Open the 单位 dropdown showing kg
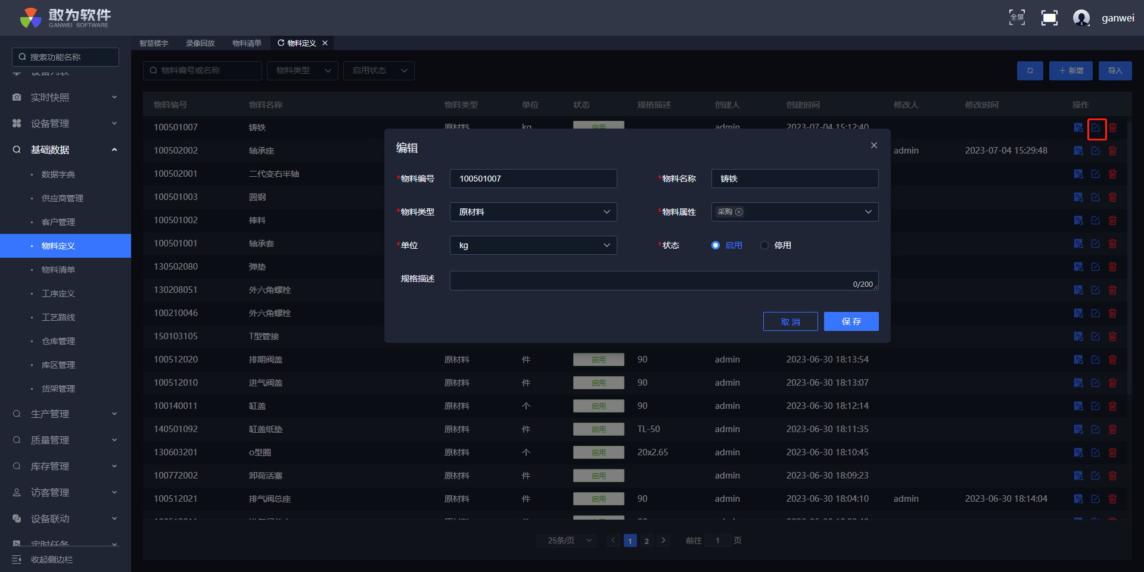1144x572 pixels. tap(533, 245)
